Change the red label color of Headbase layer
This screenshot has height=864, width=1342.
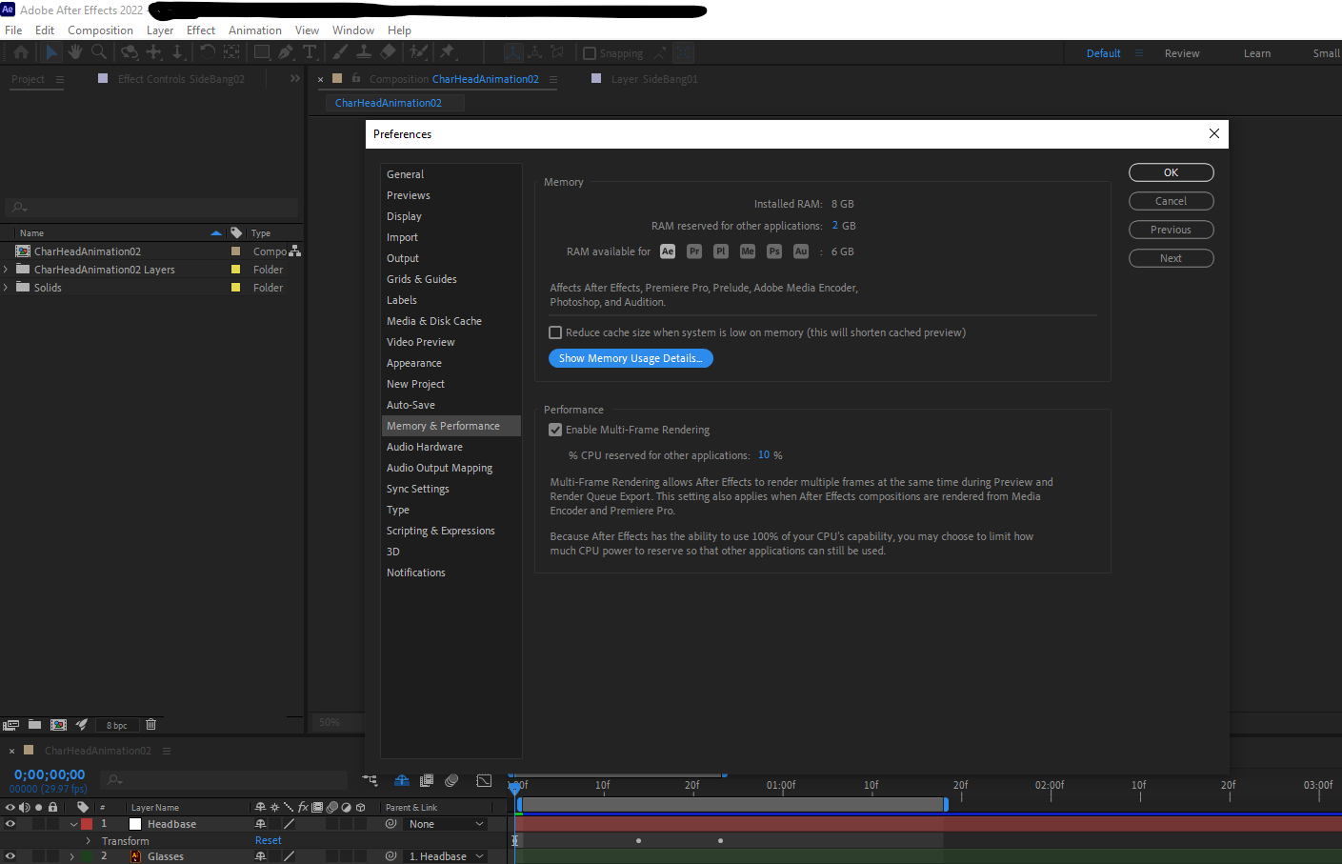(x=87, y=823)
